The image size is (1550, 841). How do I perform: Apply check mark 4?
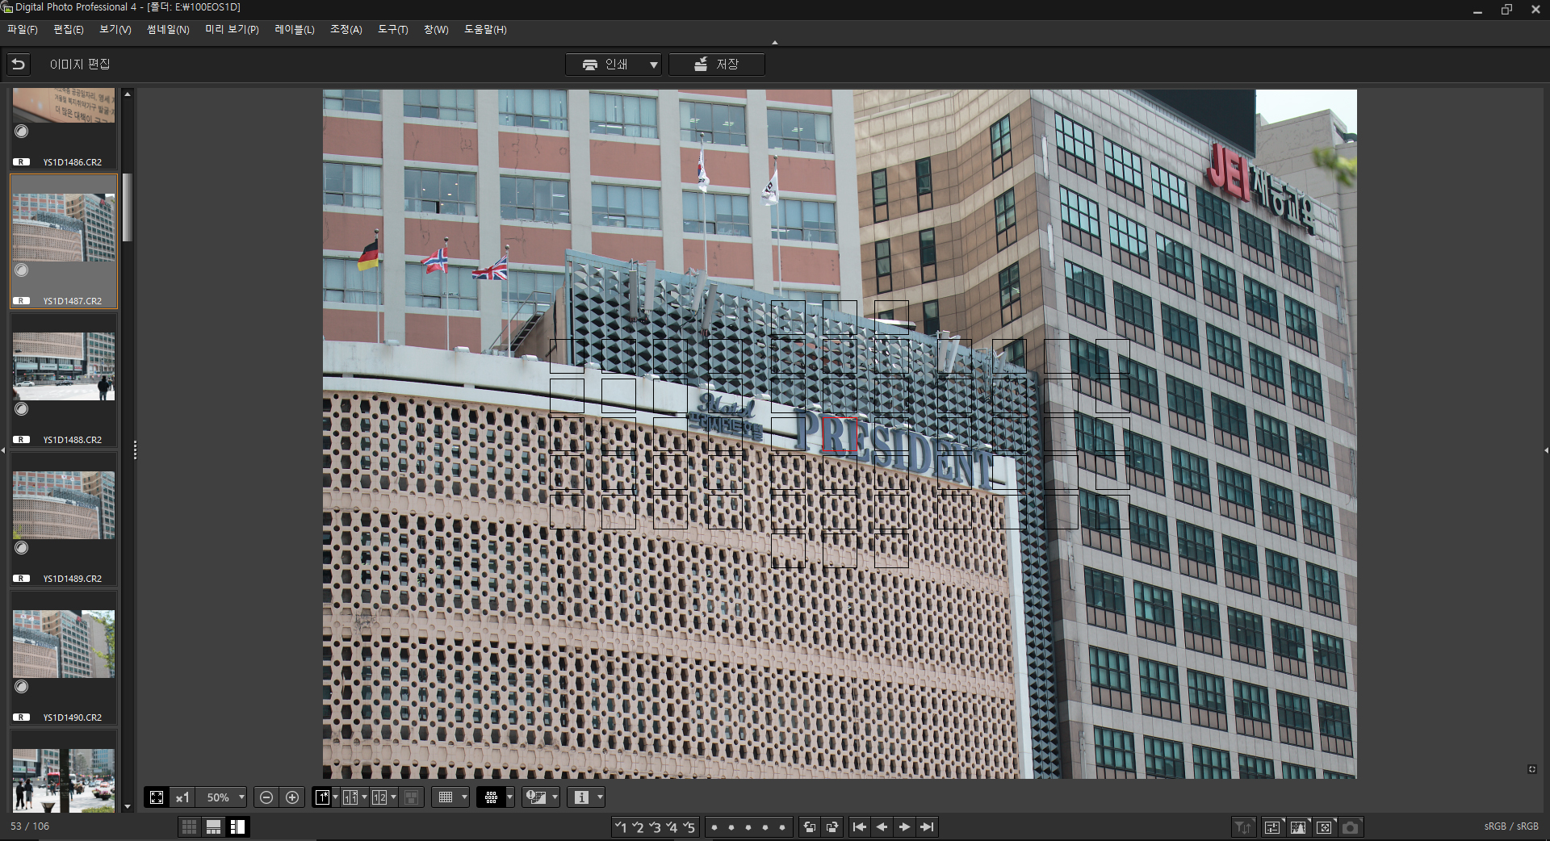point(672,826)
